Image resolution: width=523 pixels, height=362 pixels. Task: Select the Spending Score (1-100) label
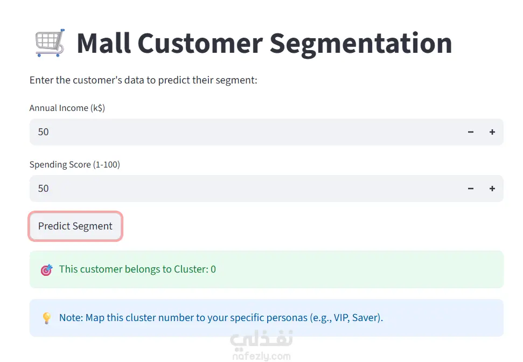coord(75,164)
